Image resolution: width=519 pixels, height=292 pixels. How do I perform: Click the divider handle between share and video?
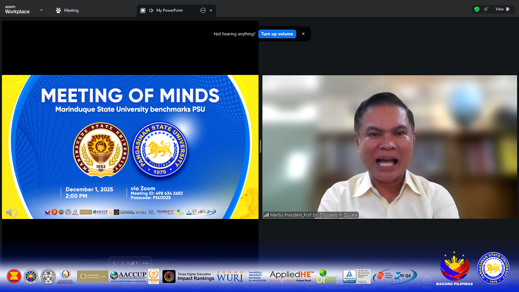tap(260, 146)
